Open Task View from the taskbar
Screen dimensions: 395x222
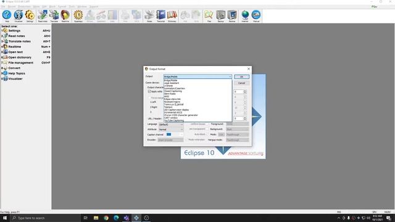click(x=86, y=218)
